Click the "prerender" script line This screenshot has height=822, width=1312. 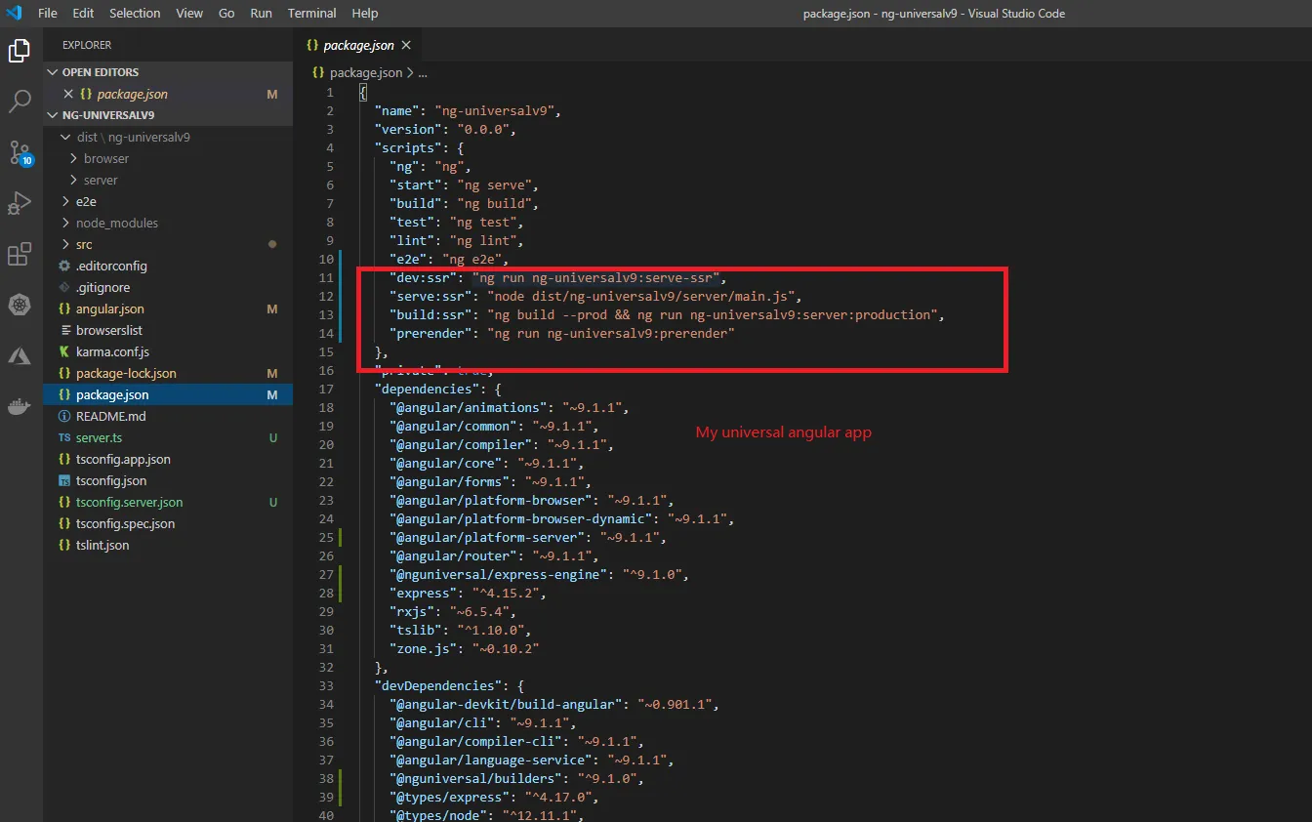tap(561, 334)
